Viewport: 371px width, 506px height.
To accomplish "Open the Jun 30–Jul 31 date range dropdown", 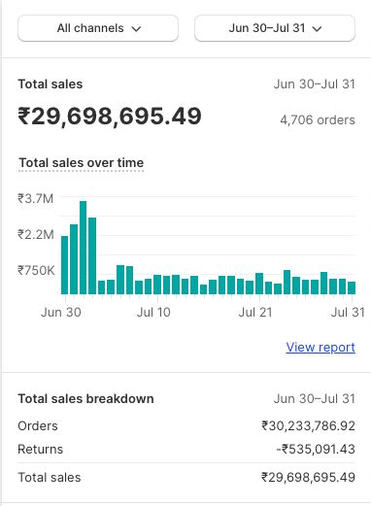I will click(x=275, y=28).
